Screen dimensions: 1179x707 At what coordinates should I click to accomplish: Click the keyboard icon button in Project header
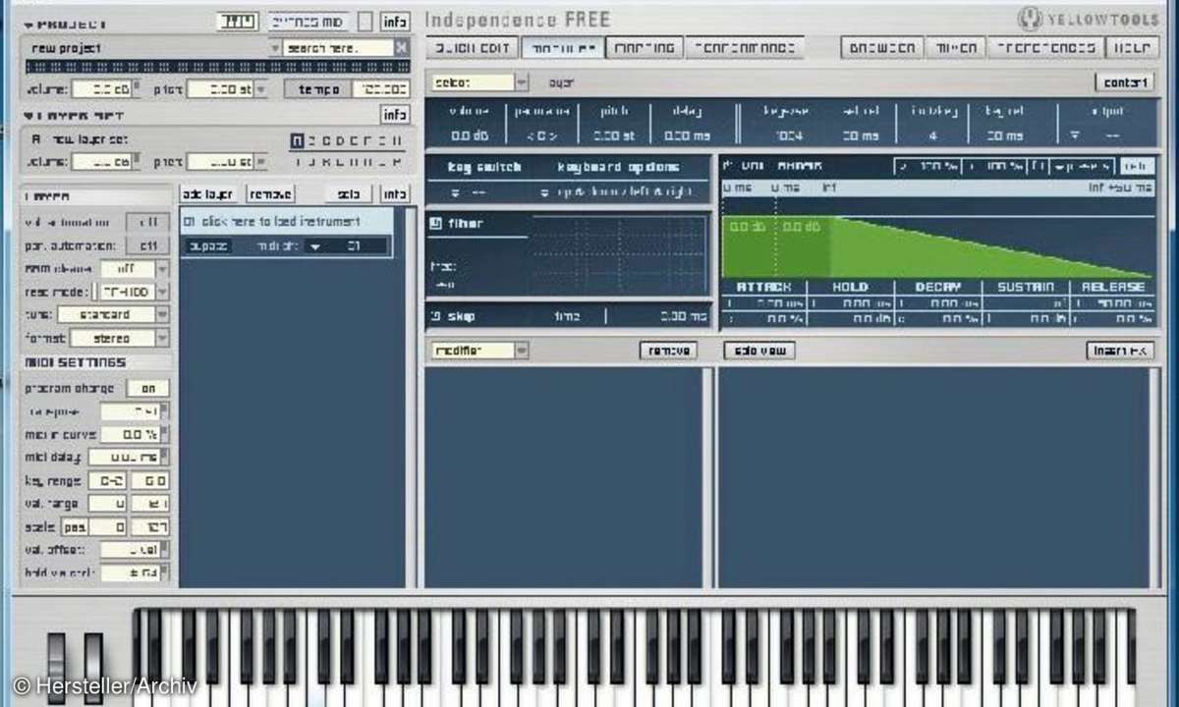pyautogui.click(x=237, y=22)
